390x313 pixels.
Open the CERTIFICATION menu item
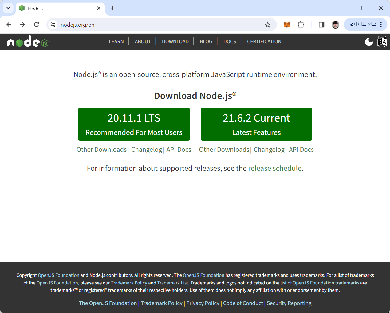[x=264, y=41]
